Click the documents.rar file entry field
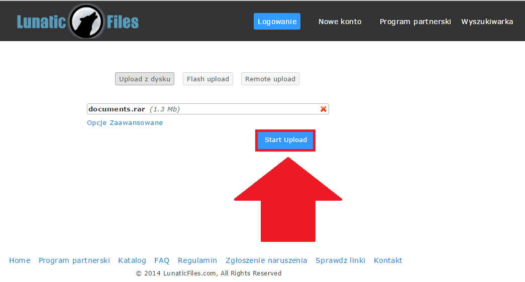Image resolution: width=525 pixels, height=282 pixels. [208, 109]
